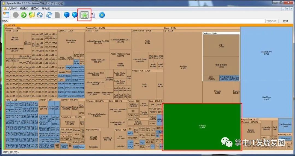This screenshot has width=295, height=156.
Task: Select the Backup 390.1Mb block
Action: point(15,39)
